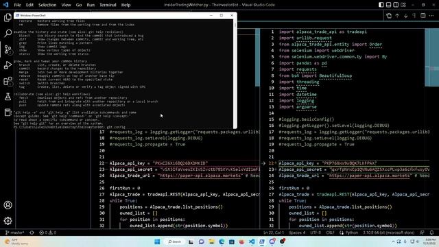Open the Testing flask view
This screenshot has height=247, width=439.
click(x=8, y=97)
